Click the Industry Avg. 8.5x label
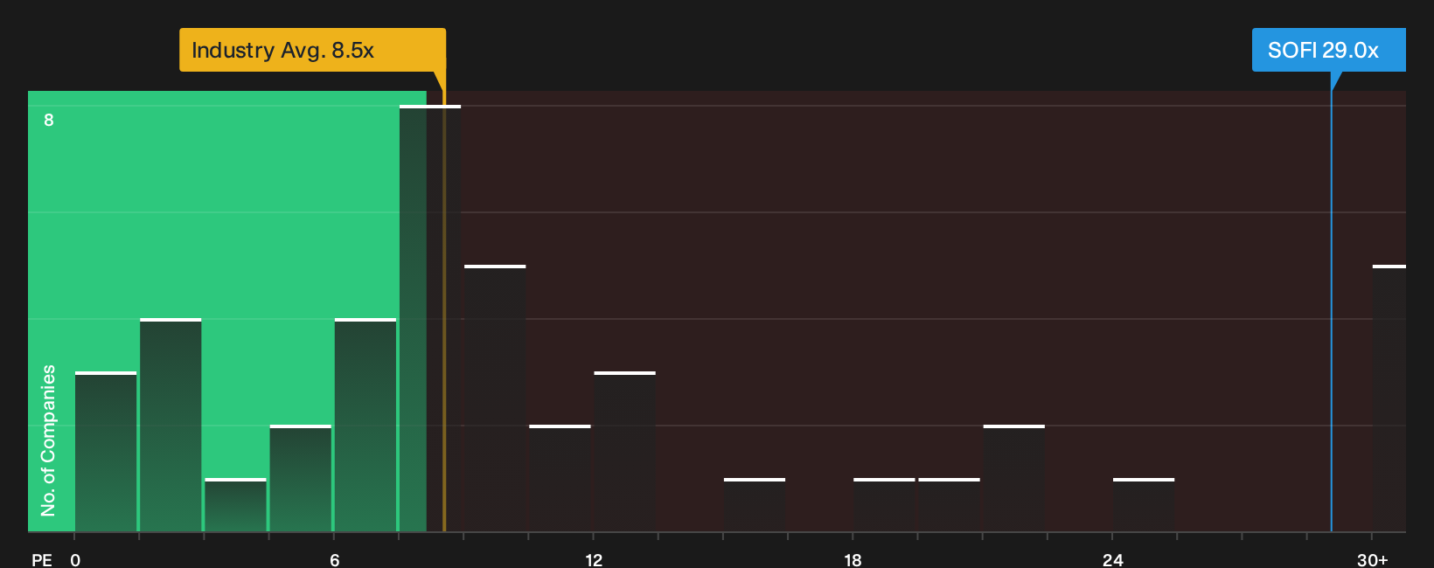This screenshot has height=568, width=1434. (312, 50)
